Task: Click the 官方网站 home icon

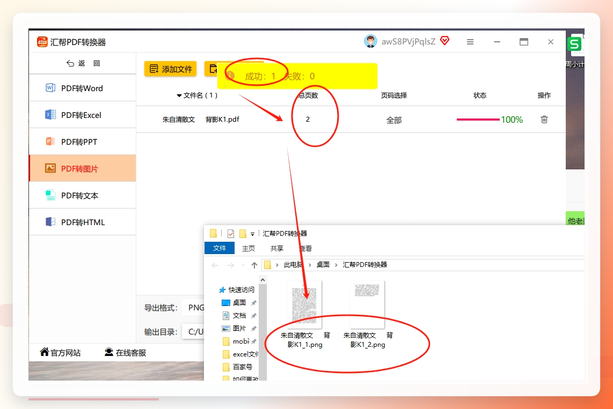Action: click(x=45, y=352)
